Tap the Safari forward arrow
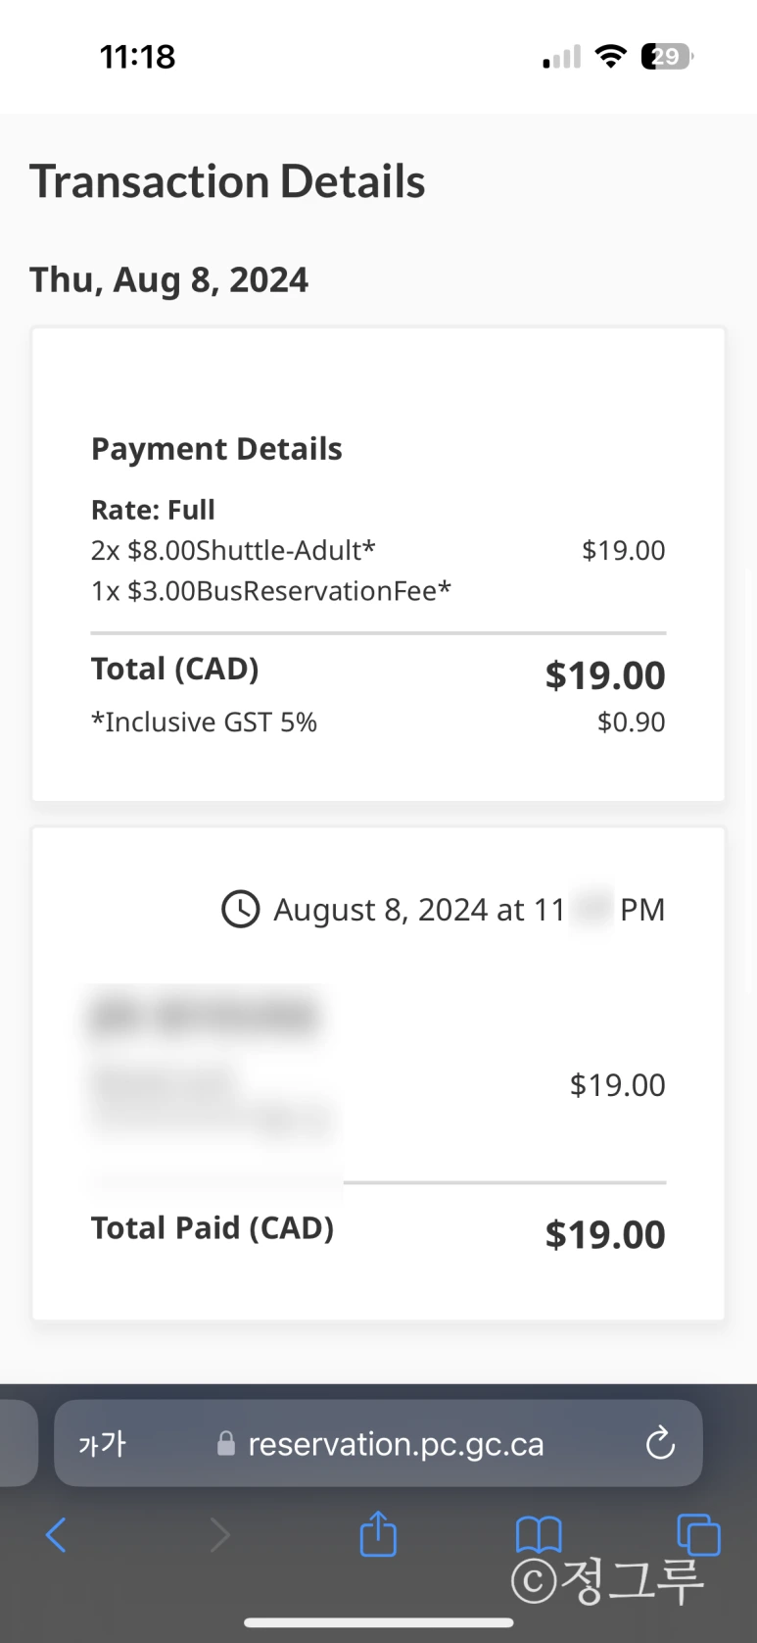The image size is (757, 1643). click(x=219, y=1534)
